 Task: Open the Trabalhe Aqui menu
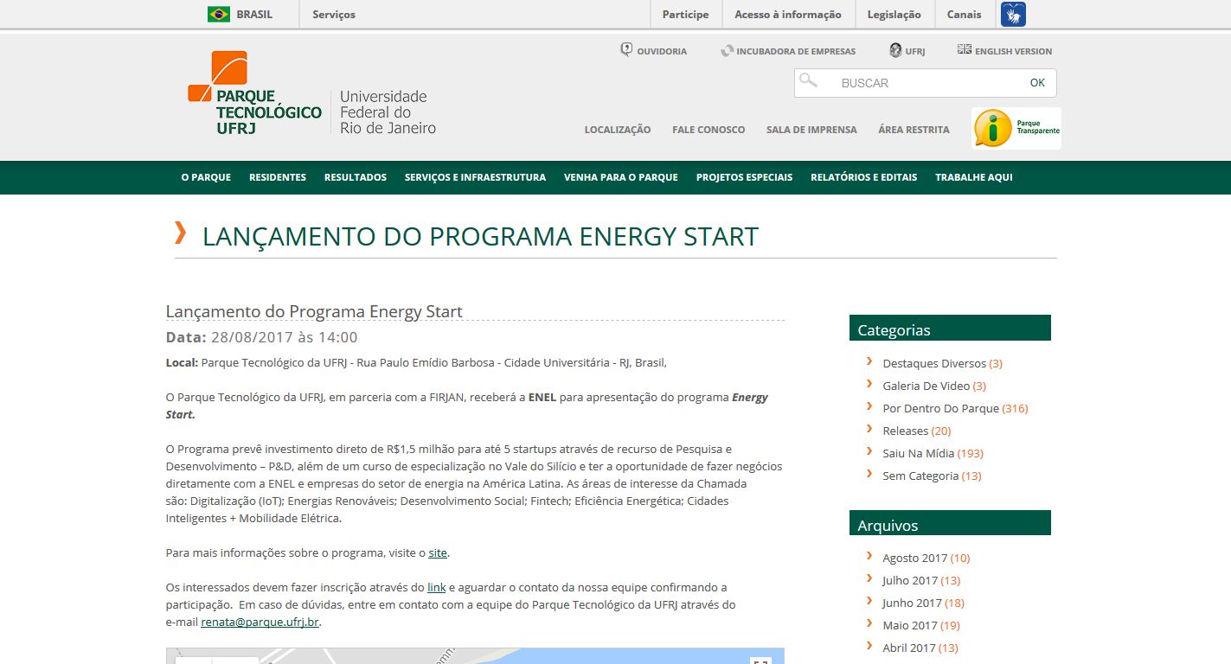[x=973, y=177]
